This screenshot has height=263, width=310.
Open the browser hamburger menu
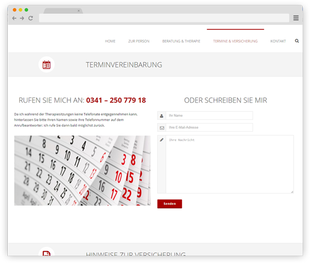[296, 18]
